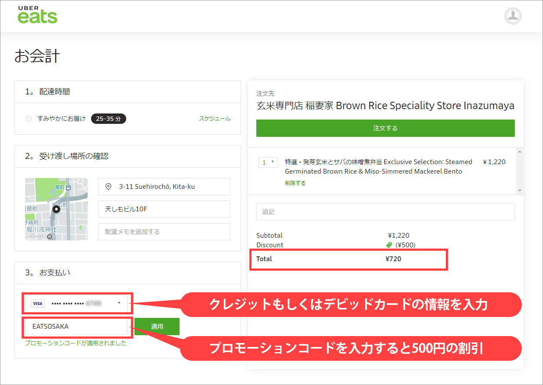The width and height of the screenshot is (543, 385).
Task: Click the VISA card logo
Action: tap(38, 304)
